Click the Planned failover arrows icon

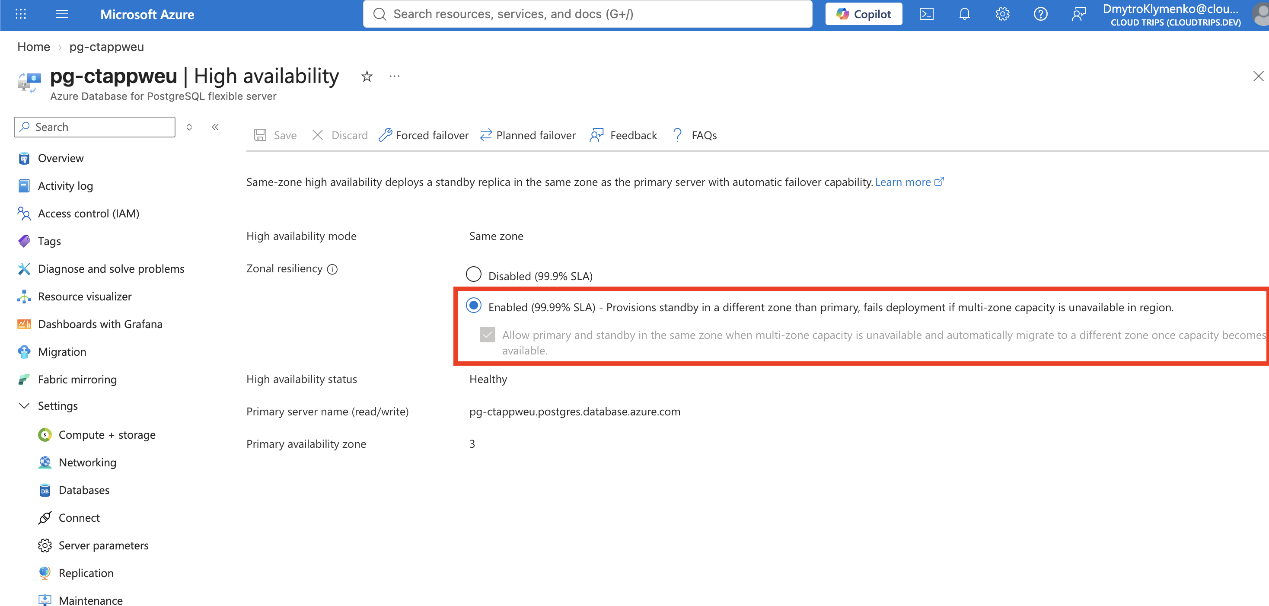[x=486, y=135]
